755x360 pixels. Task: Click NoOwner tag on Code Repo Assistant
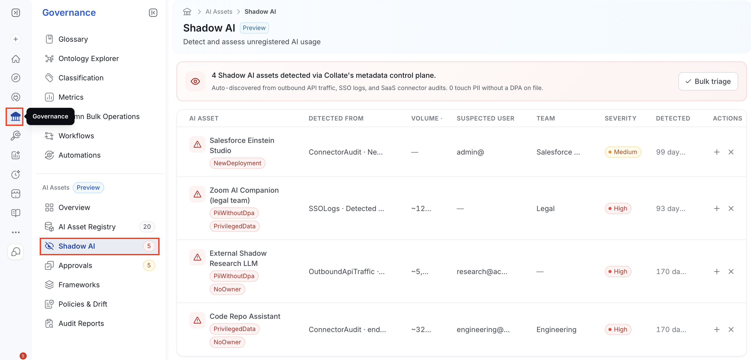227,342
